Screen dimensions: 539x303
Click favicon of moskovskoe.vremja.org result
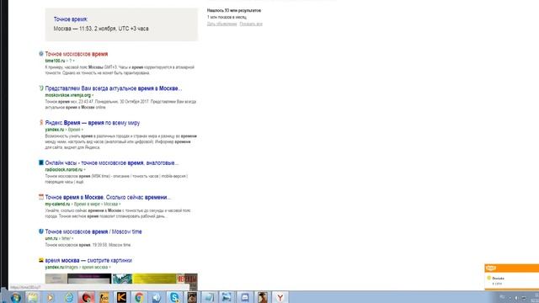[x=41, y=88]
